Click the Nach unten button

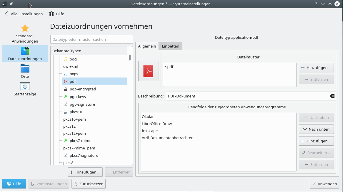click(316, 129)
